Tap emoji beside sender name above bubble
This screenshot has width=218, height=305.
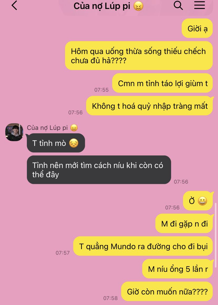(x=74, y=128)
